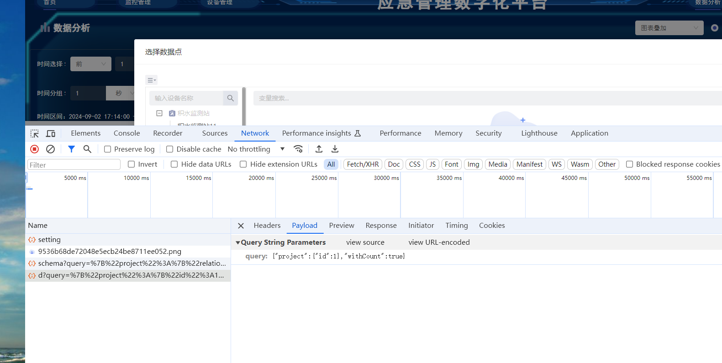
Task: Click the device name search magnifier button
Action: click(x=231, y=98)
